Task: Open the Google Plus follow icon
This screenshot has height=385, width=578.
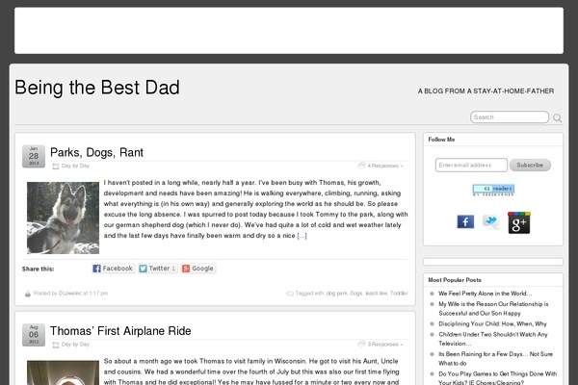Action: coord(519,223)
